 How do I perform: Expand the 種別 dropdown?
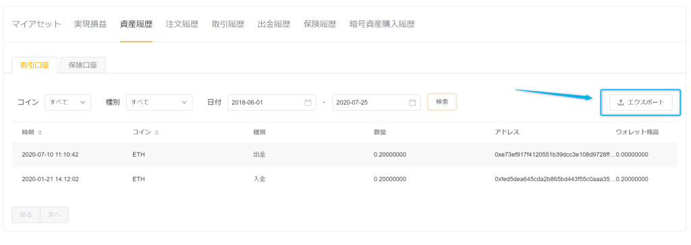coord(159,102)
